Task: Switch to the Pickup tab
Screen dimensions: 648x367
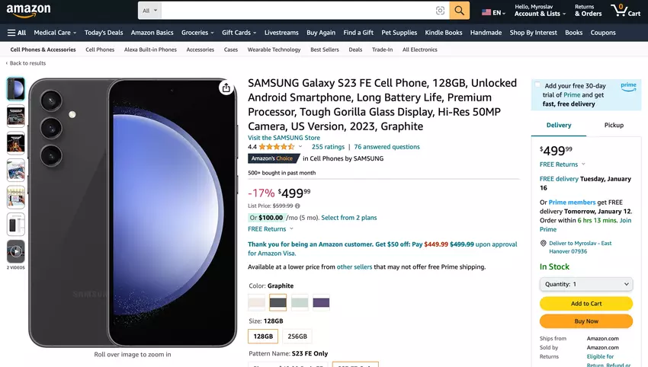Action: pos(614,125)
